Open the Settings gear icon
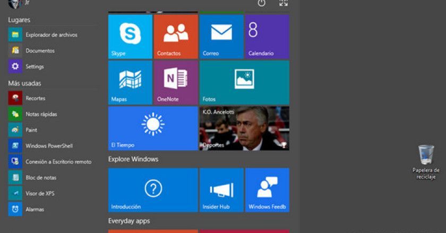Image resolution: width=446 pixels, height=233 pixels. click(15, 66)
